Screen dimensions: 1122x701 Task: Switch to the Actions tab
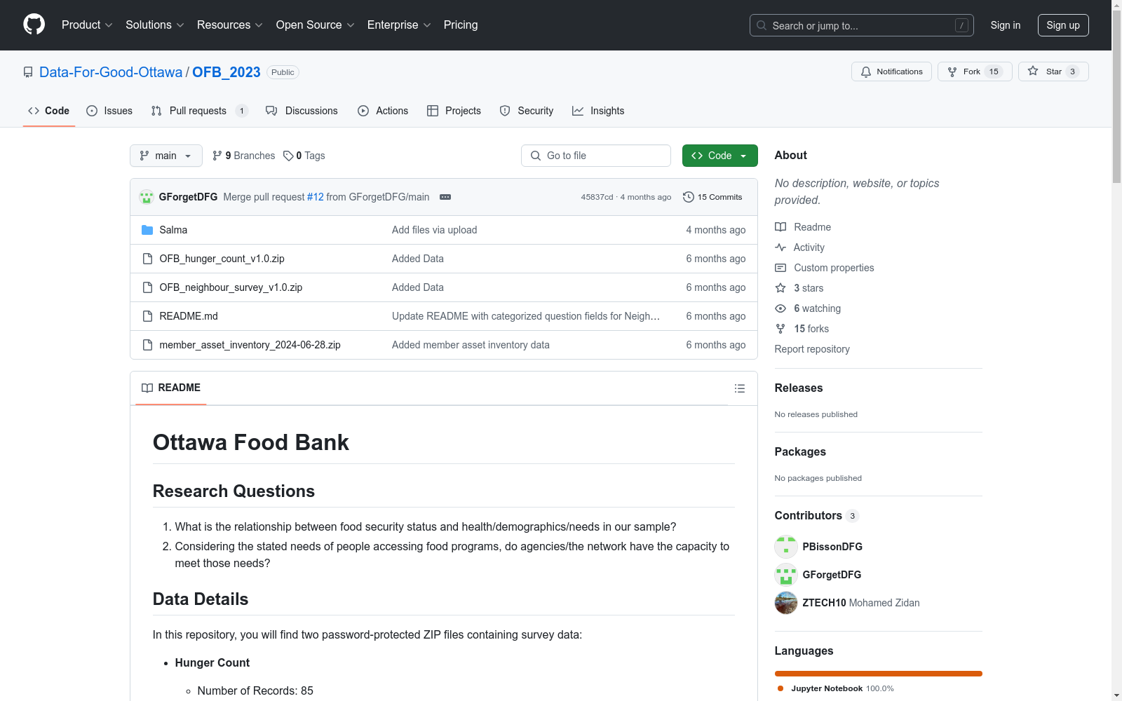[383, 111]
